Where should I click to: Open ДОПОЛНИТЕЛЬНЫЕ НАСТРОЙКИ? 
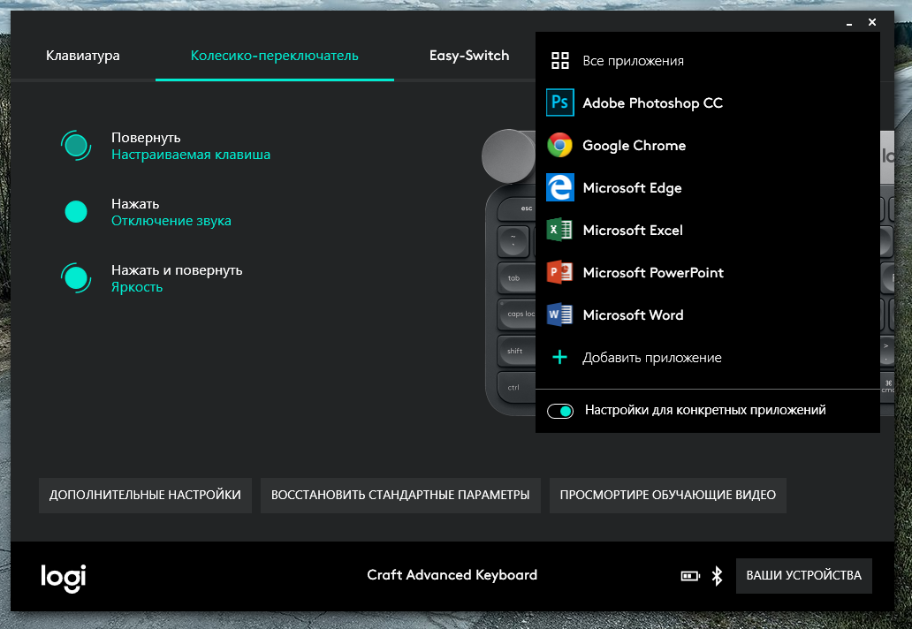pos(145,496)
